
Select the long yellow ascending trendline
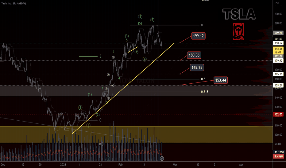tap(123, 89)
